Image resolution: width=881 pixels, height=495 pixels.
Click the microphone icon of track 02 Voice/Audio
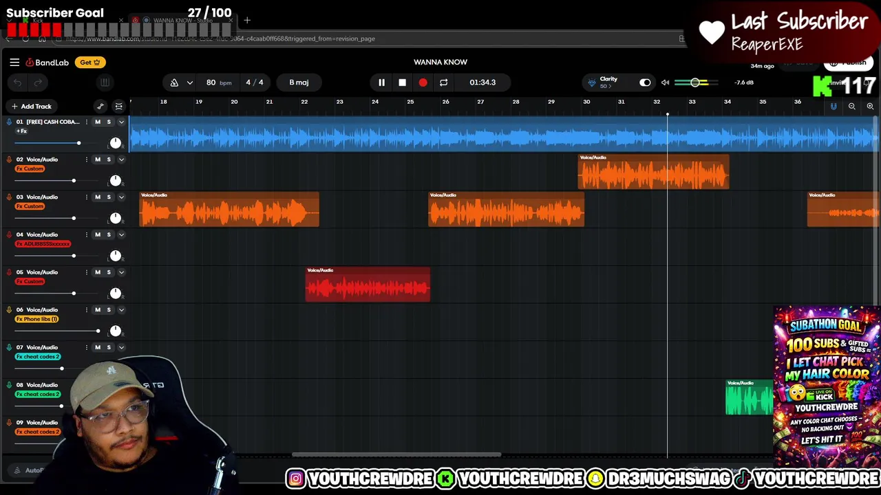(x=9, y=159)
